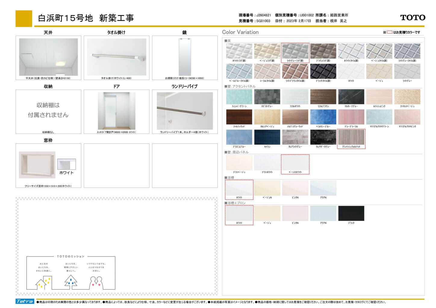Choose the ピンクN bathtub color swatch

click(295, 188)
